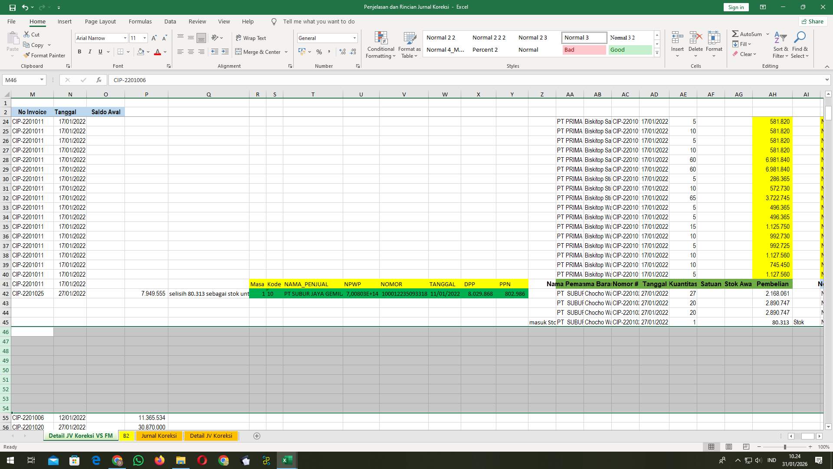Open the Formulas ribbon tab
833x469 pixels.
click(140, 21)
